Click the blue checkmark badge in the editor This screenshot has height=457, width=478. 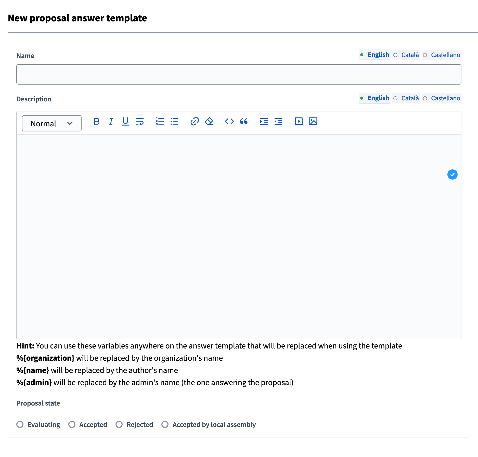[x=452, y=174]
